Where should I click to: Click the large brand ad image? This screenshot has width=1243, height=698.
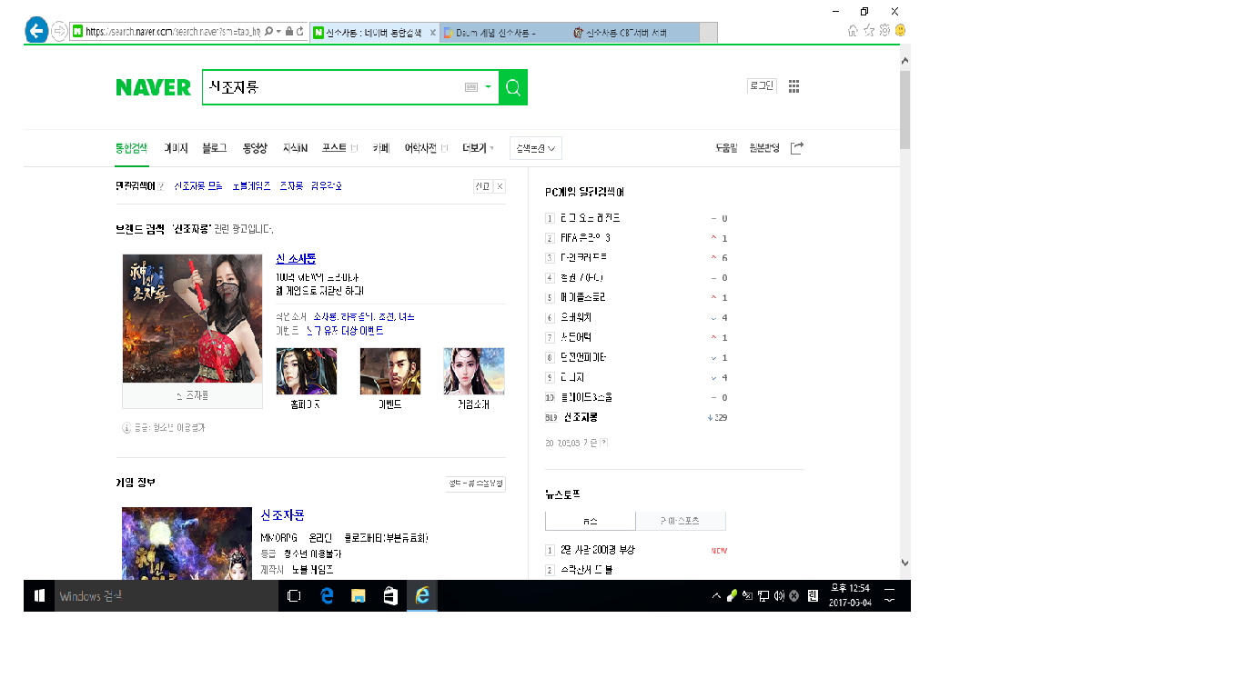(x=193, y=318)
